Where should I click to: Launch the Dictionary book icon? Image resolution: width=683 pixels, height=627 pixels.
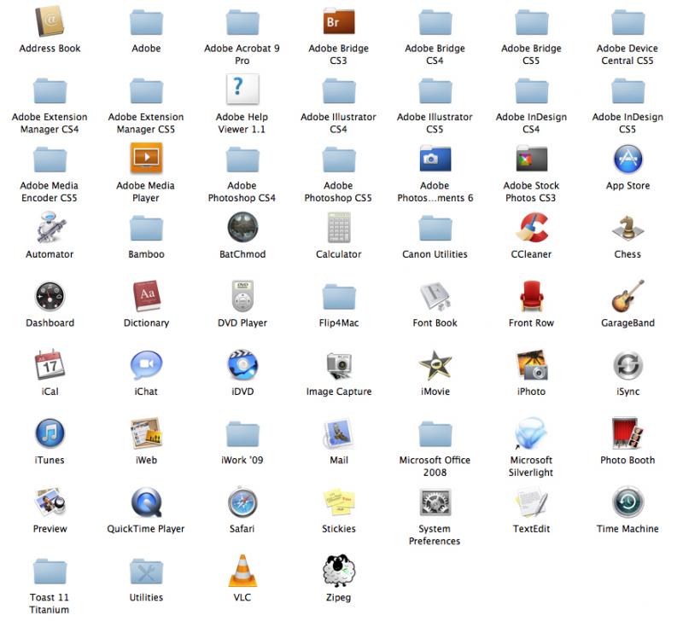coord(146,296)
